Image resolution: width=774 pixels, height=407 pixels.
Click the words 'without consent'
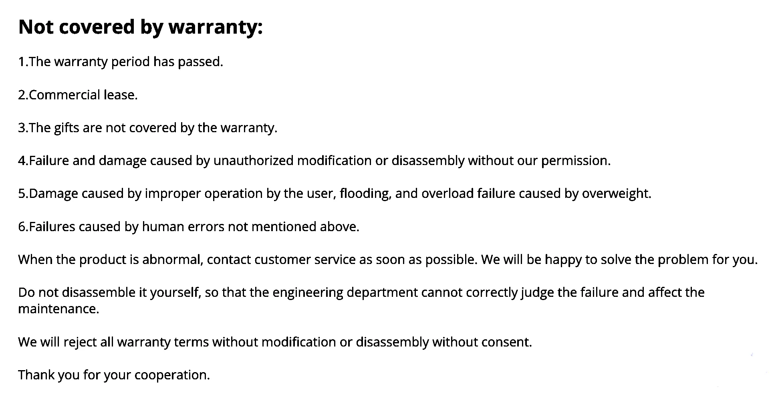482,342
